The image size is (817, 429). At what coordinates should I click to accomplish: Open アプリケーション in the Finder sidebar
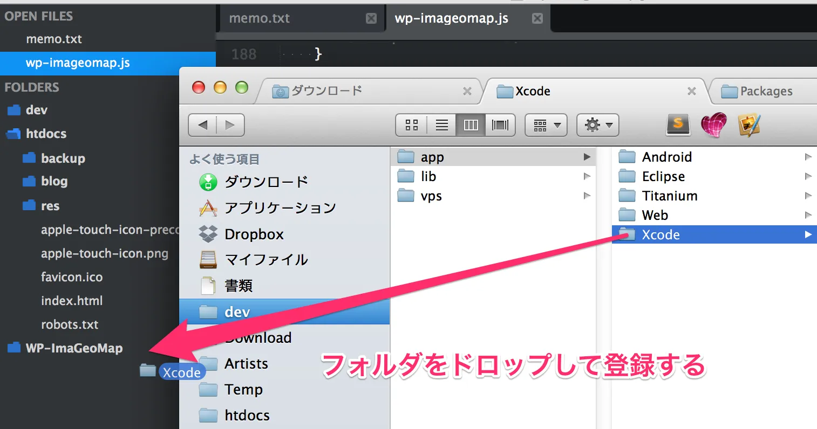[x=280, y=208]
